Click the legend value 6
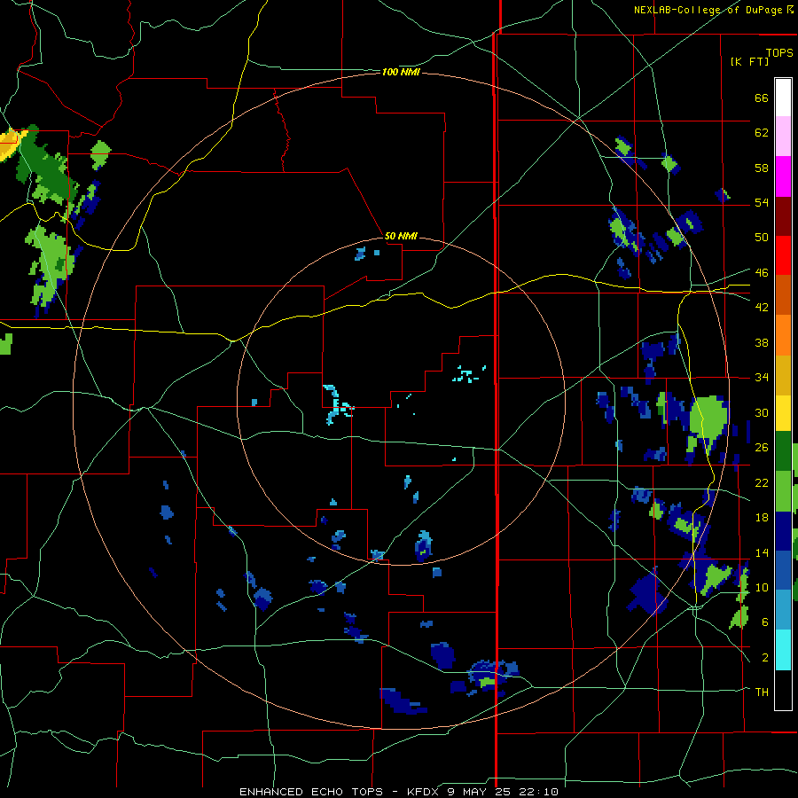The width and height of the screenshot is (798, 798). click(765, 622)
